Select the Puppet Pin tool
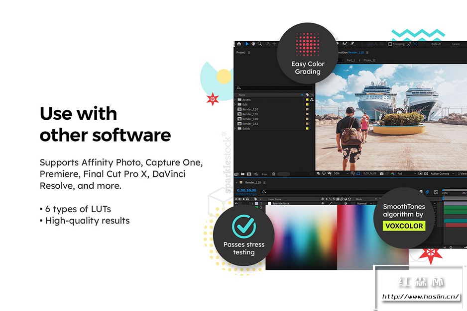Image resolution: width=467 pixels, height=311 pixels. click(x=352, y=44)
